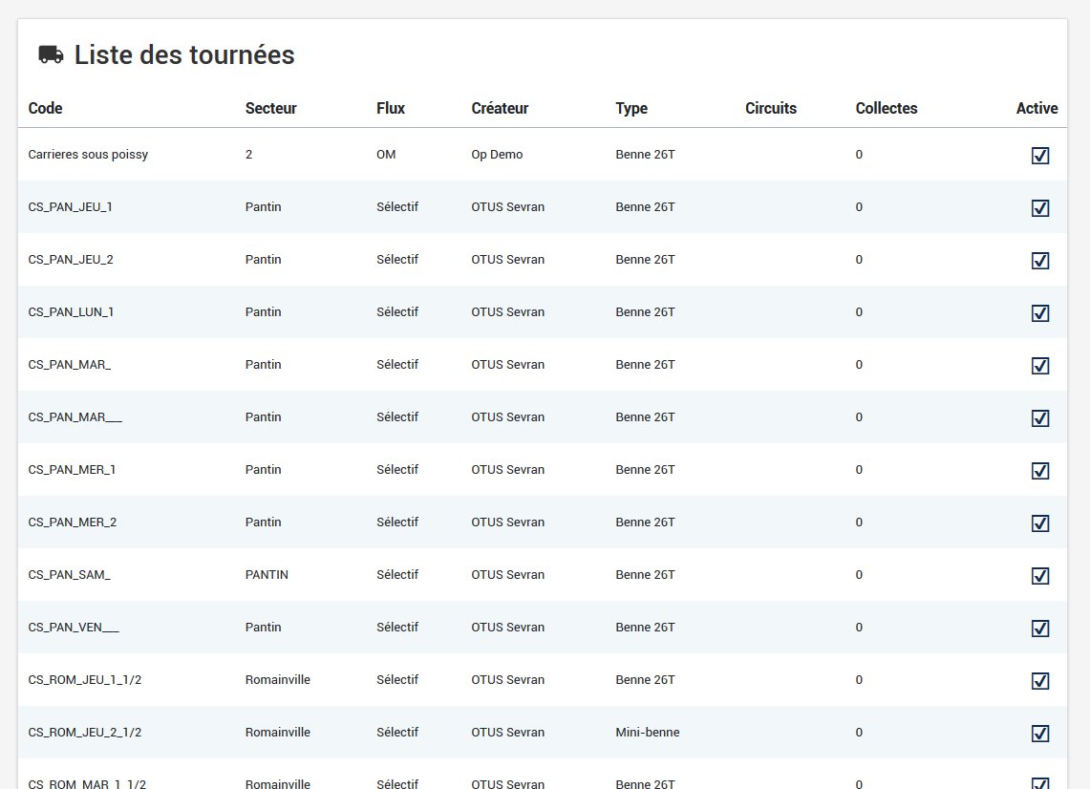This screenshot has width=1090, height=789.
Task: Sort by the Secteur column header
Action: (x=270, y=109)
